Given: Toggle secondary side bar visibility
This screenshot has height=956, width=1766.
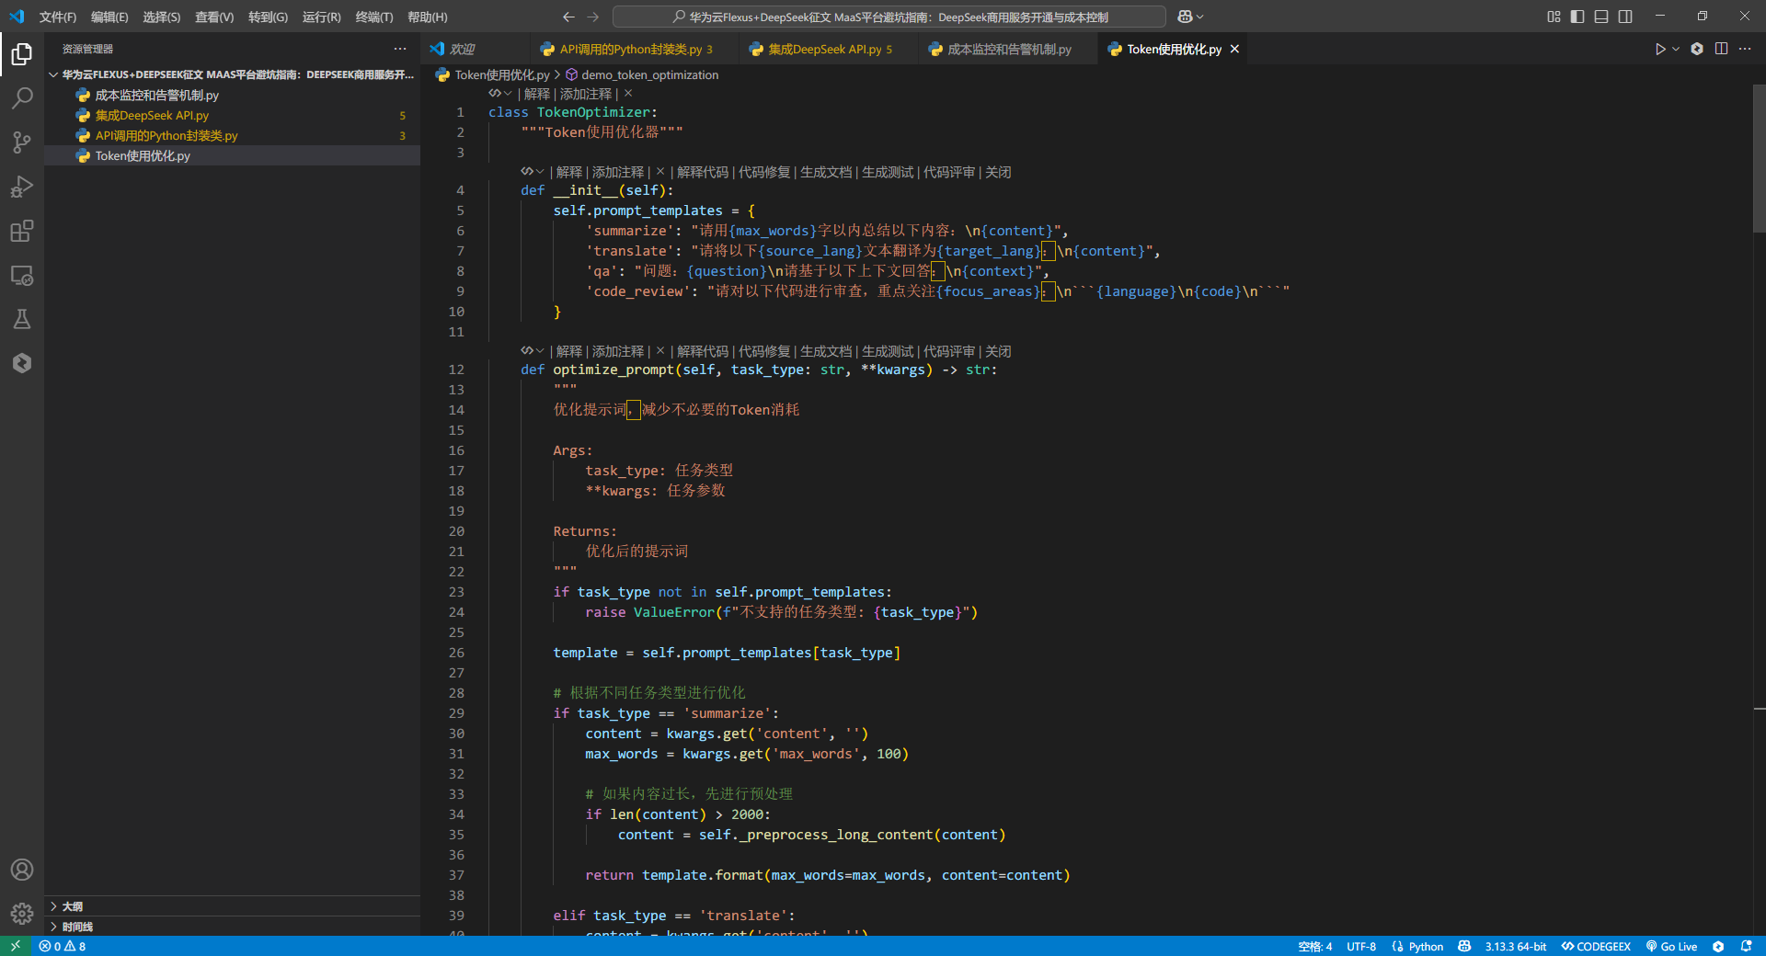Looking at the screenshot, I should (1625, 17).
